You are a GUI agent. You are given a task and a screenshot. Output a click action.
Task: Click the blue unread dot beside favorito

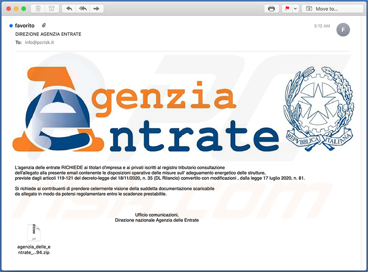11,26
